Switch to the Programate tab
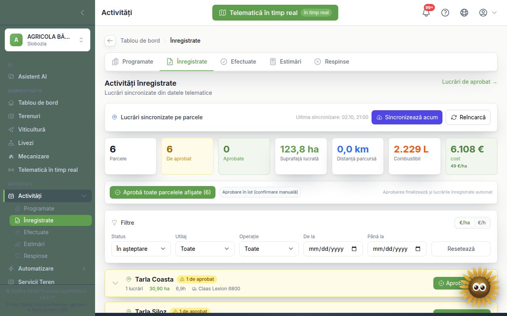 pos(132,62)
